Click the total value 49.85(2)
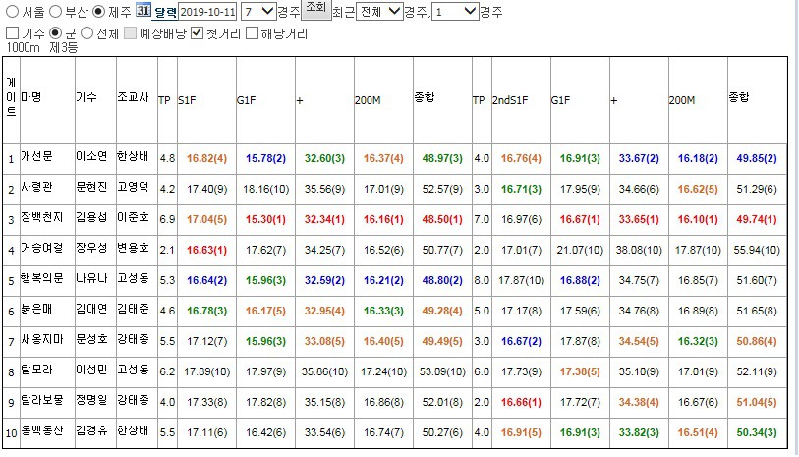Screen dimensions: 799x457 pos(757,158)
